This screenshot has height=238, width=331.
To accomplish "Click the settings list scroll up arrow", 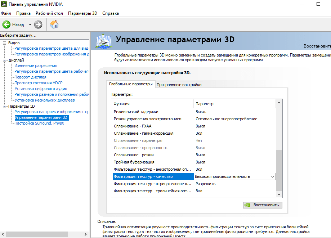I will pyautogui.click(x=278, y=103).
